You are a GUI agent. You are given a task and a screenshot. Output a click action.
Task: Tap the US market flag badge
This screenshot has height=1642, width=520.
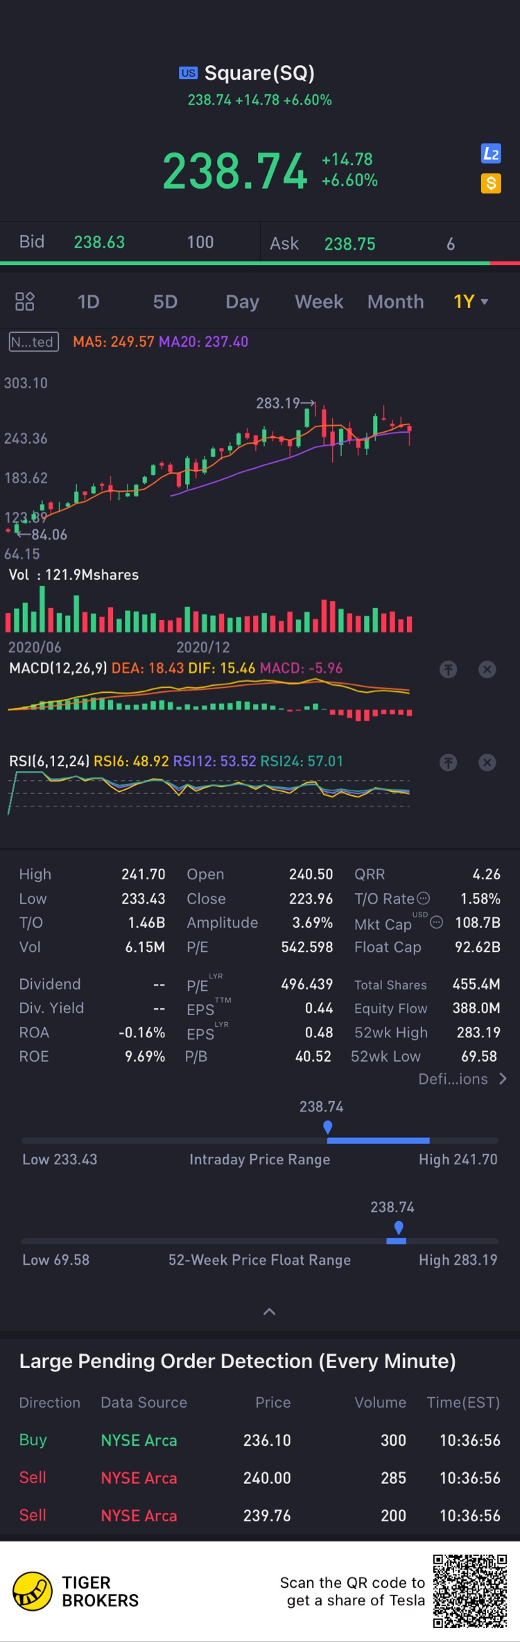pyautogui.click(x=188, y=73)
